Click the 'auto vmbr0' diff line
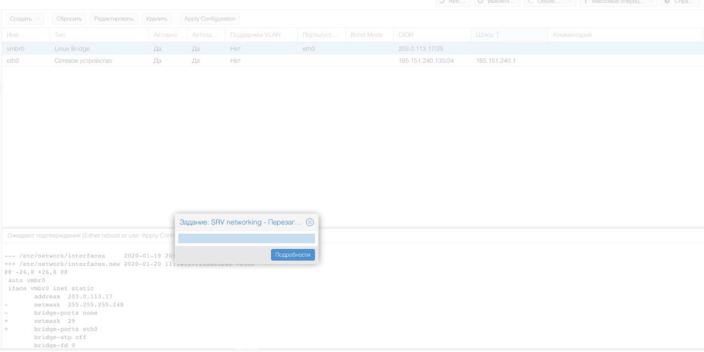Image resolution: width=704 pixels, height=352 pixels. click(x=26, y=280)
